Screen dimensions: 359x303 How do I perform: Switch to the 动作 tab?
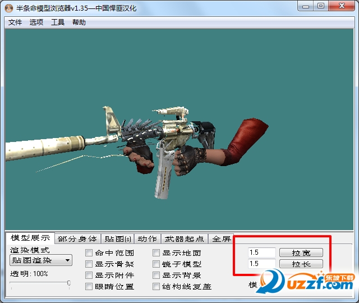(x=147, y=239)
